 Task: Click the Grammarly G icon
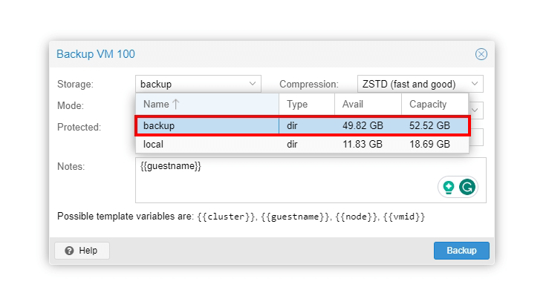tap(467, 187)
